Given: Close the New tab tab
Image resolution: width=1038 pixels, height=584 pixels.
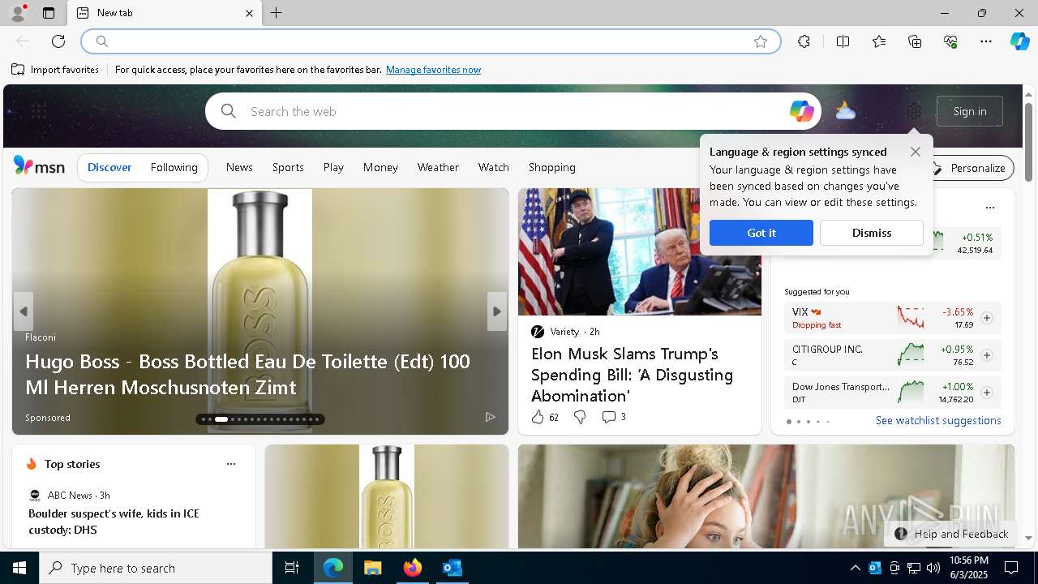Looking at the screenshot, I should click(x=249, y=13).
